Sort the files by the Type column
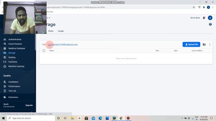This screenshot has height=121, width=216. pyautogui.click(x=175, y=51)
